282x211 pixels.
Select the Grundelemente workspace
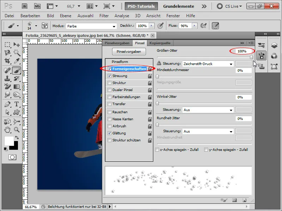pos(179,6)
